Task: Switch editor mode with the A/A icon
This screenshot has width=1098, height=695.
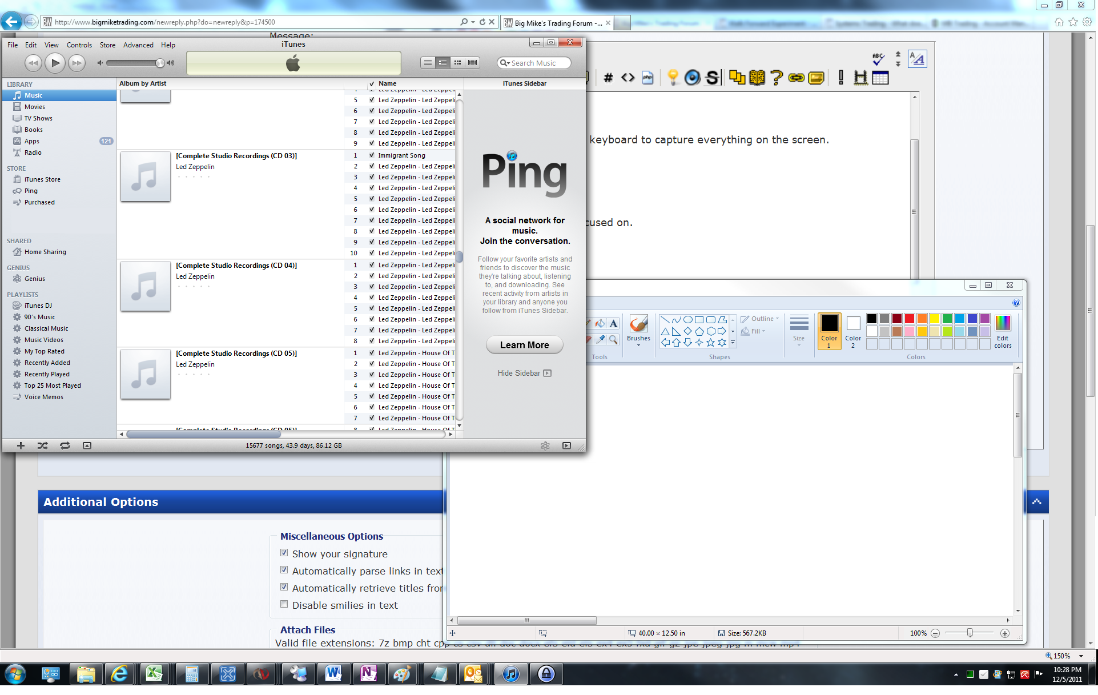Action: 917,59
